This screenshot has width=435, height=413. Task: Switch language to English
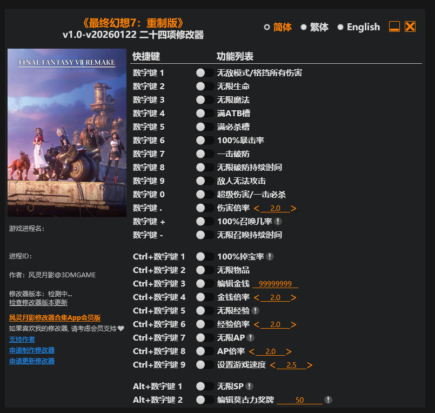tap(358, 27)
